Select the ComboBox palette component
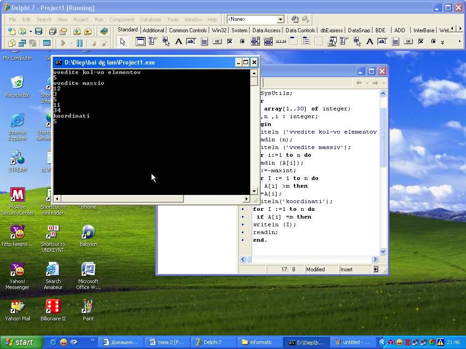466x349 pixels. pos(268,42)
